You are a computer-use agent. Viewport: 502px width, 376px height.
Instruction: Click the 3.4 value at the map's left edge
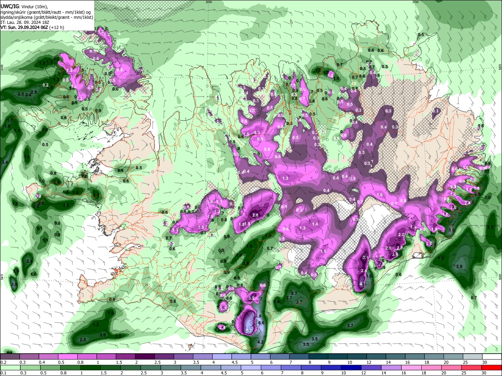[5, 162]
